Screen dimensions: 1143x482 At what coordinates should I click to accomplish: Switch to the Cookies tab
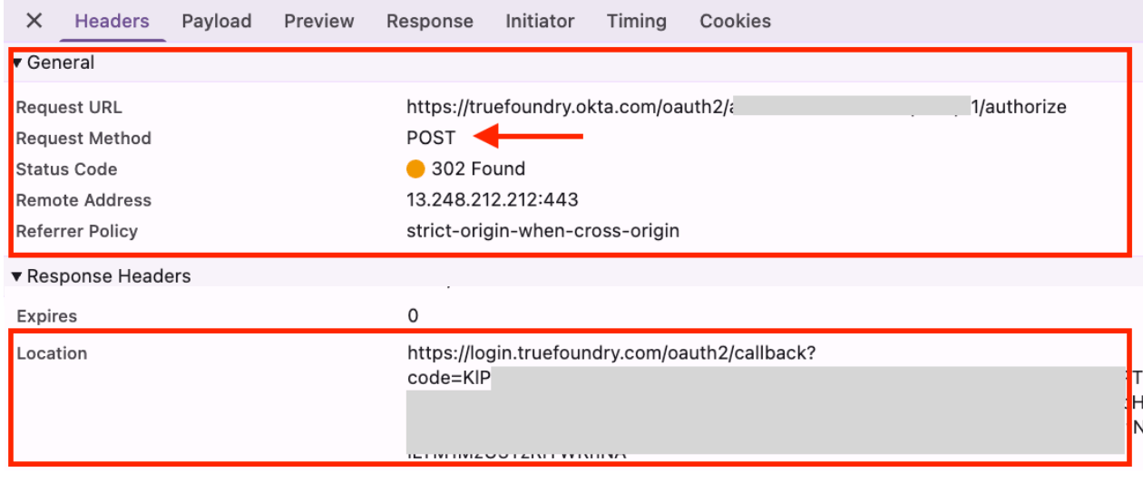(x=736, y=21)
